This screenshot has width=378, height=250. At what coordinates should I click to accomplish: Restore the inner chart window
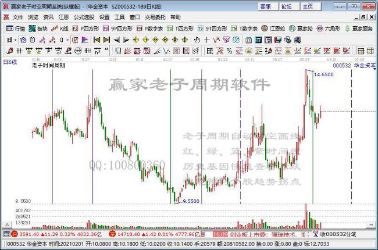point(363,17)
